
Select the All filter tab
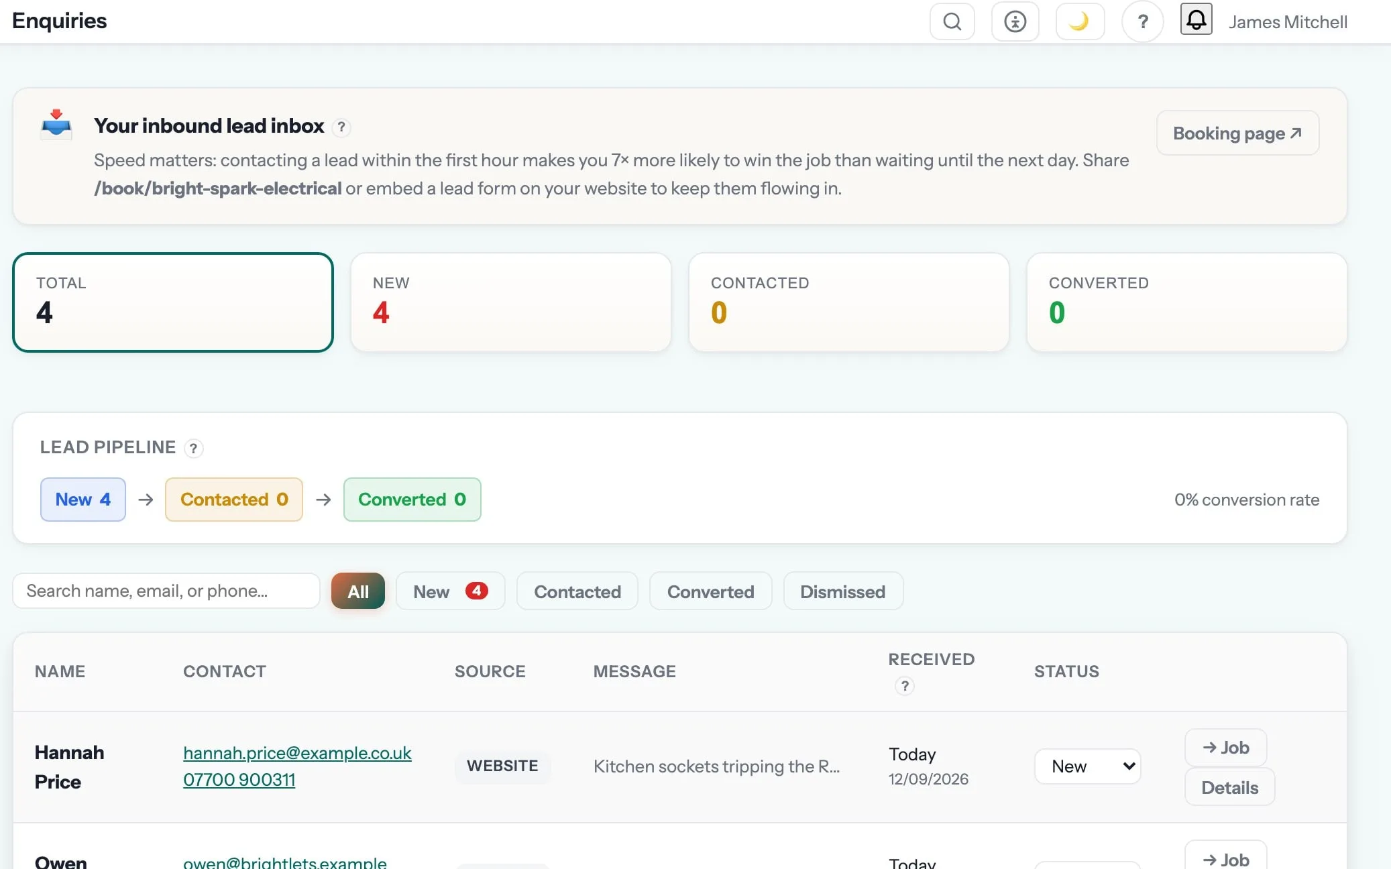pyautogui.click(x=358, y=591)
